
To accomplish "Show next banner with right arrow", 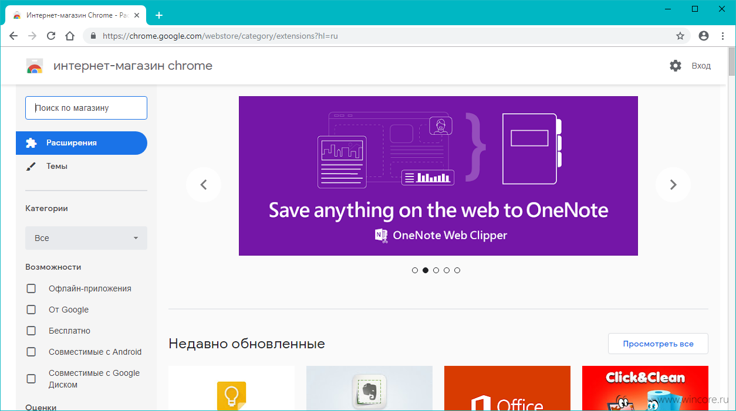I will pyautogui.click(x=673, y=185).
